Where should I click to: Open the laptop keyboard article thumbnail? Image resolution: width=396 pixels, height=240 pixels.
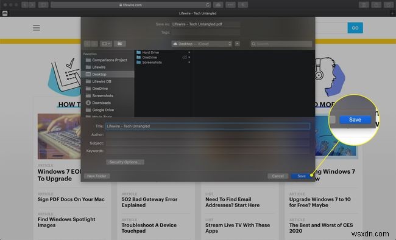(59, 136)
